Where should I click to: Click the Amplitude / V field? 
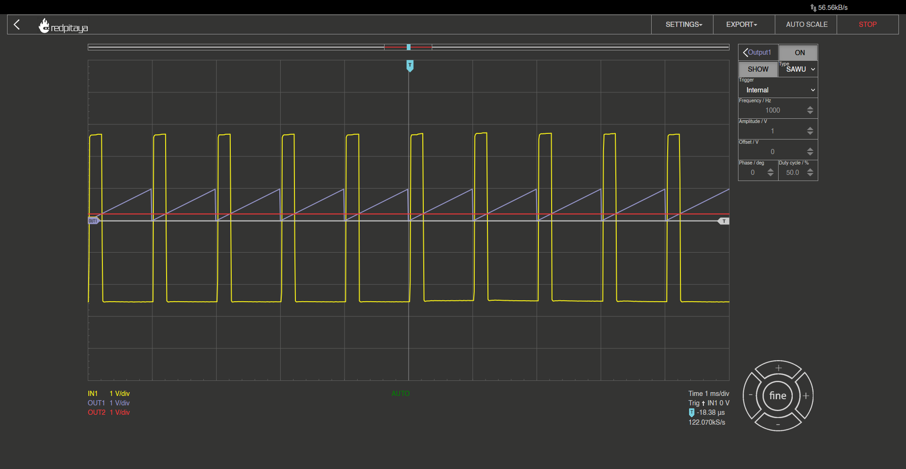pyautogui.click(x=772, y=131)
